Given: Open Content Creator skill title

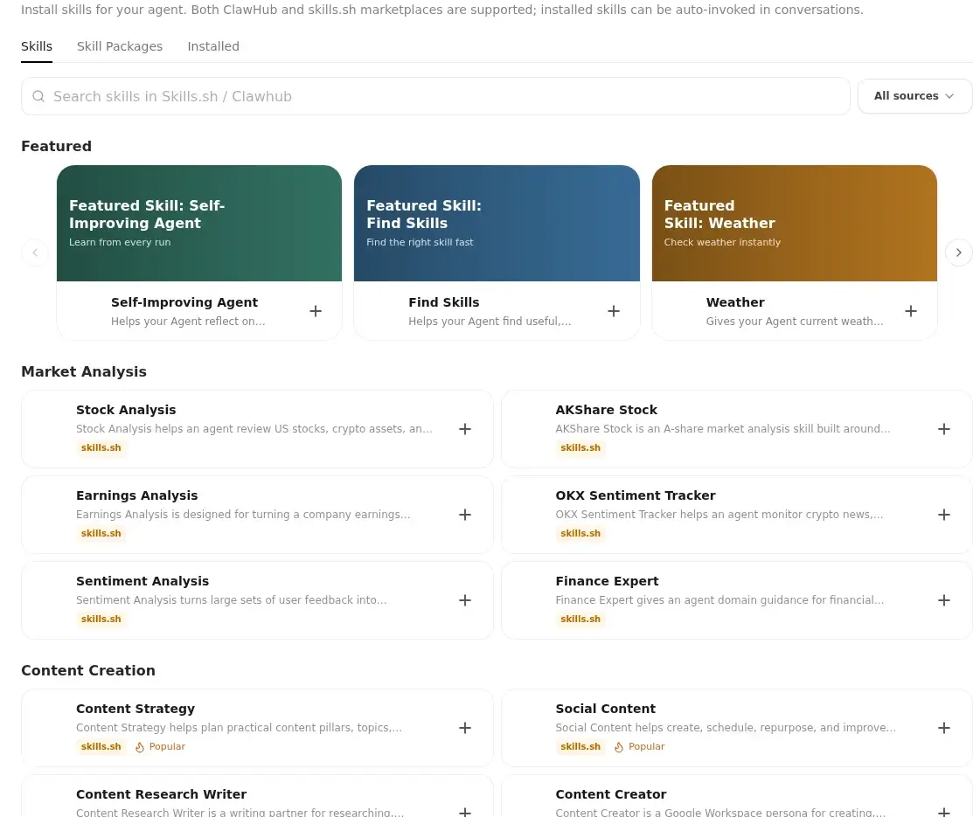Looking at the screenshot, I should click(611, 794).
